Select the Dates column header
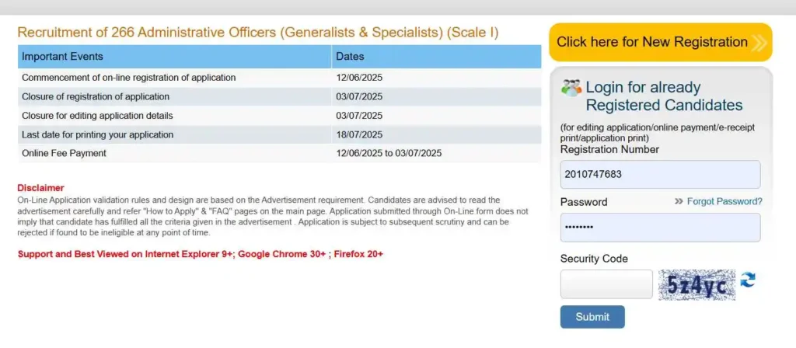Image resolution: width=796 pixels, height=348 pixels. point(436,56)
